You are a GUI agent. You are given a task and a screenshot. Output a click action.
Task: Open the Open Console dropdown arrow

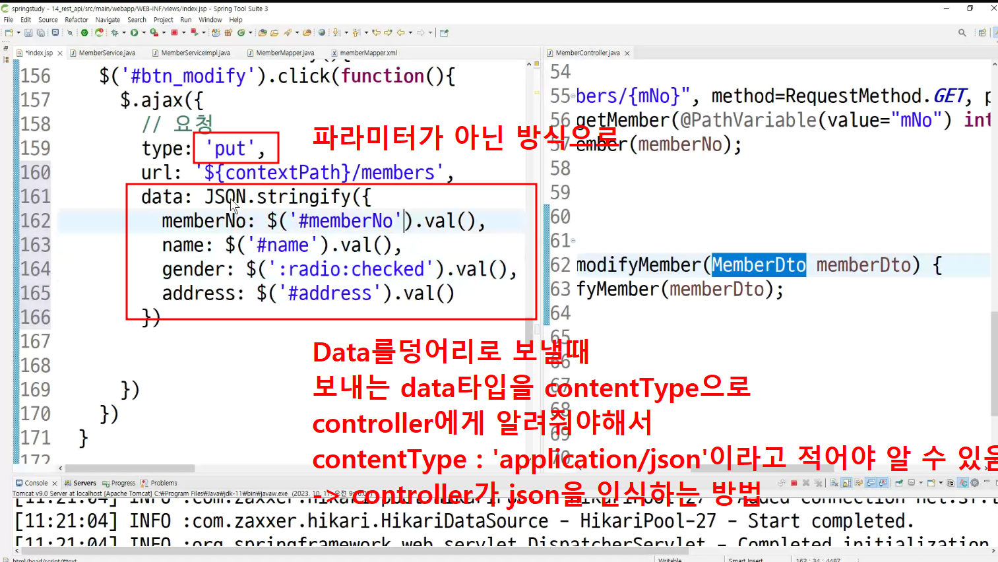tap(941, 483)
